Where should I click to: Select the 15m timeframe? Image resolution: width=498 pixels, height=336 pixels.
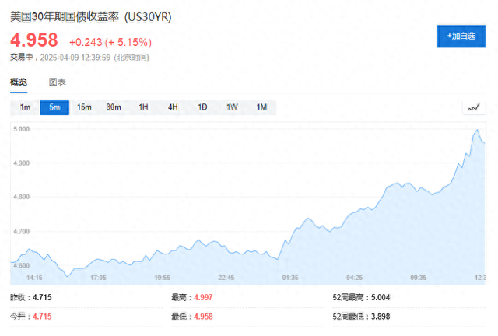[x=84, y=107]
